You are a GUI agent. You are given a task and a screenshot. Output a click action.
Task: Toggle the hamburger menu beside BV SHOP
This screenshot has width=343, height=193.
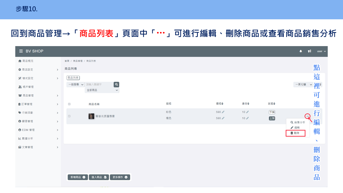pos(21,51)
